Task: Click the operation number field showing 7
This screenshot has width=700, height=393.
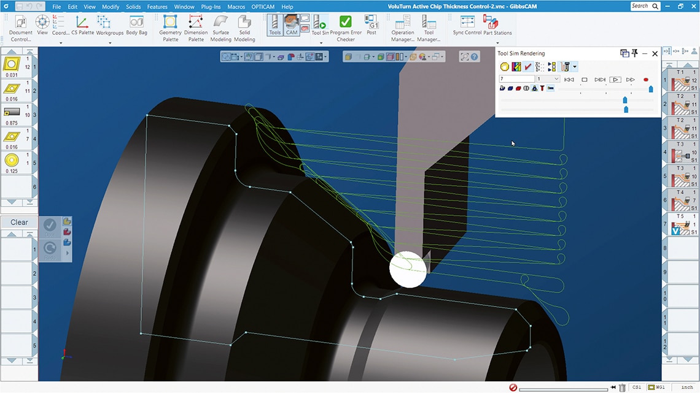Action: 516,79
